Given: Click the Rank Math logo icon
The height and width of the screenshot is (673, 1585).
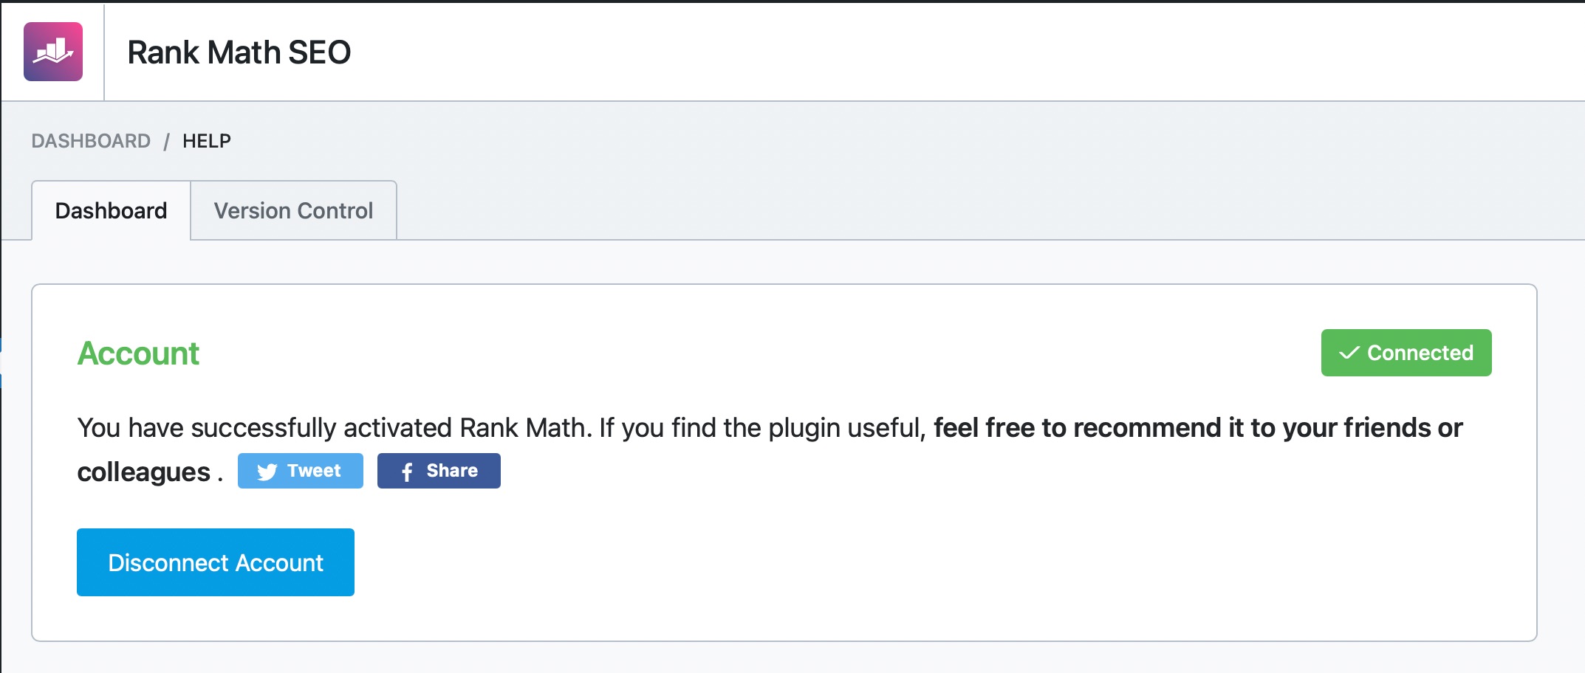Looking at the screenshot, I should [x=53, y=52].
